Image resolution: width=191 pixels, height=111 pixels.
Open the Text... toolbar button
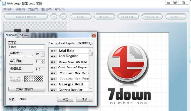click(x=81, y=17)
